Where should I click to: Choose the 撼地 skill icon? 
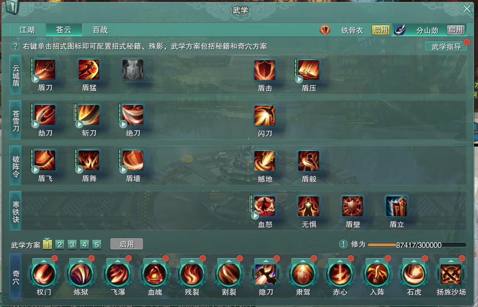click(265, 161)
